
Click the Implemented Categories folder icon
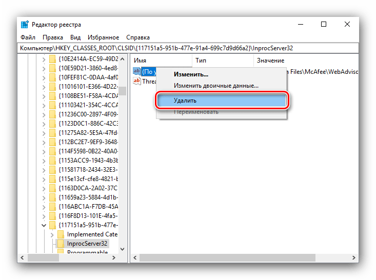(61, 234)
